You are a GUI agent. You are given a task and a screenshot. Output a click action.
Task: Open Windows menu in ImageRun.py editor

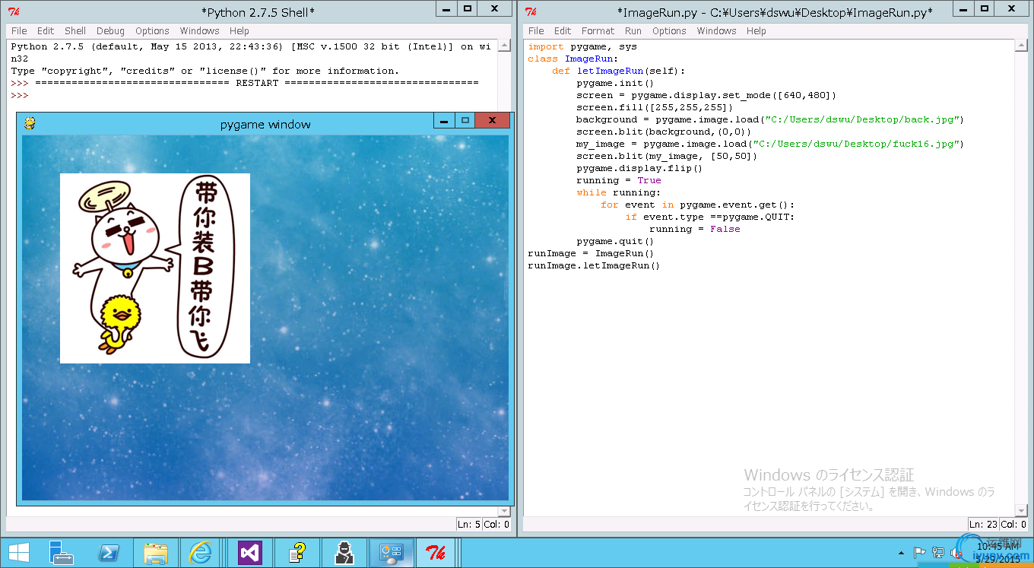coord(716,31)
